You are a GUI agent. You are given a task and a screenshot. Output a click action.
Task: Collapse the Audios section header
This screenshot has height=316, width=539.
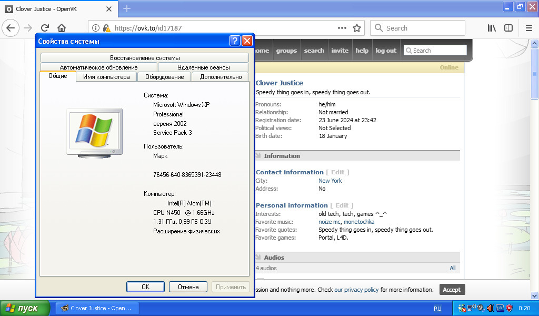coord(274,258)
